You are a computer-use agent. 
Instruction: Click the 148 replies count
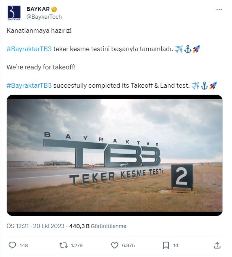pos(24,246)
